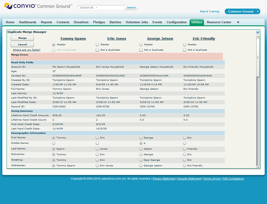267x204 pixels.
Task: Check Not a duplicate for Eric Friendly
Action: 185,50
